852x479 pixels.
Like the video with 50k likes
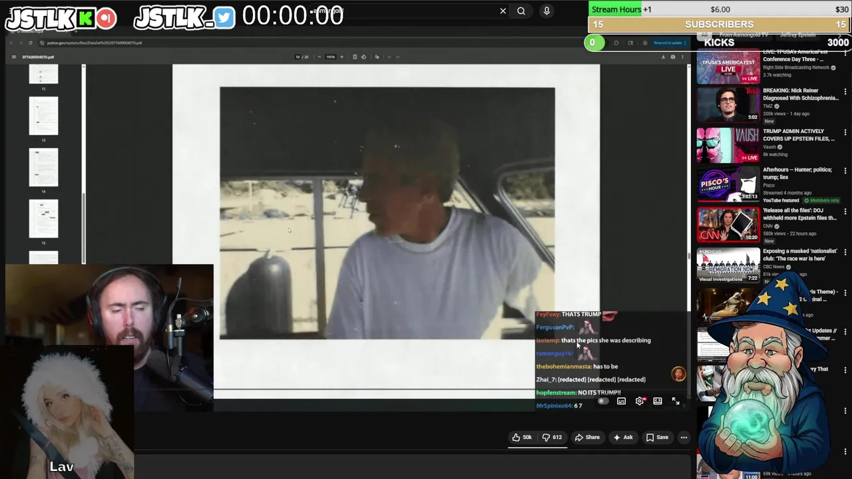522,437
